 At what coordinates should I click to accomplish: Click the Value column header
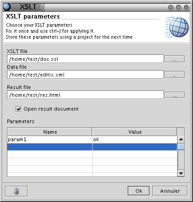[x=135, y=132]
